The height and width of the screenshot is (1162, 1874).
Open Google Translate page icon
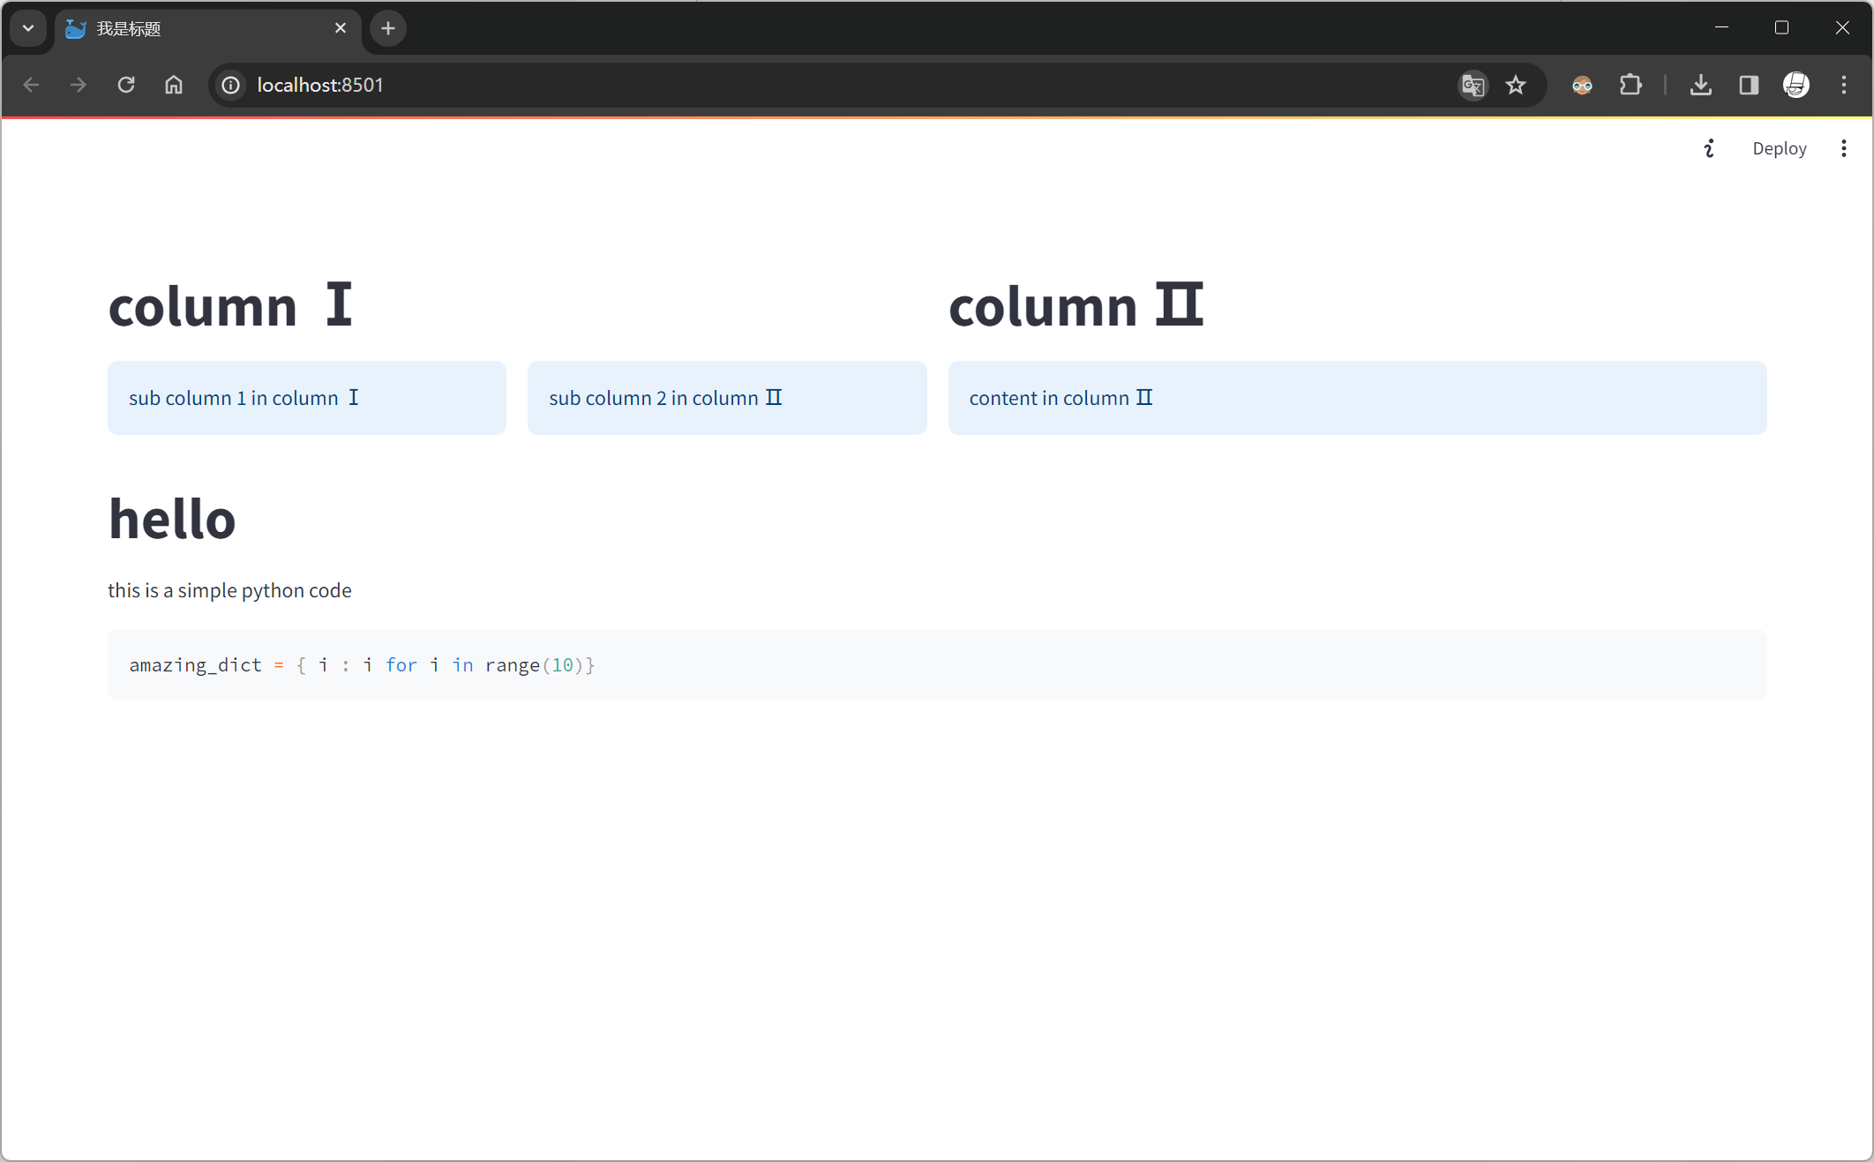(1473, 85)
